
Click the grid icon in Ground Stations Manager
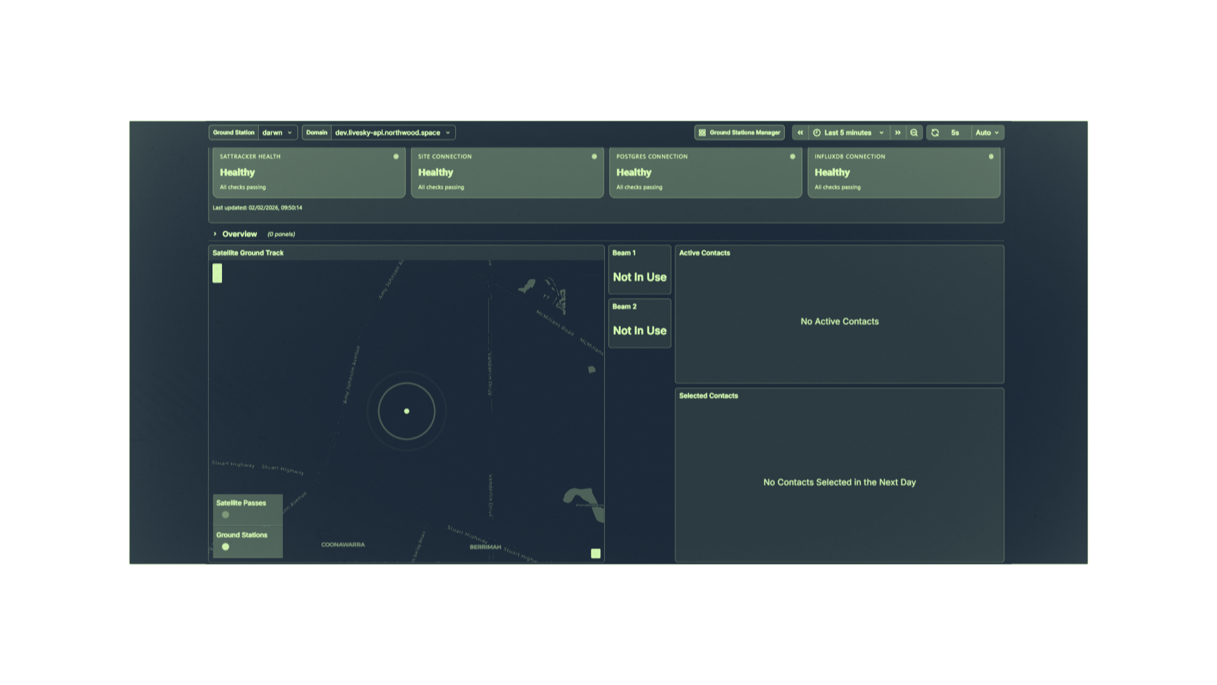click(702, 133)
